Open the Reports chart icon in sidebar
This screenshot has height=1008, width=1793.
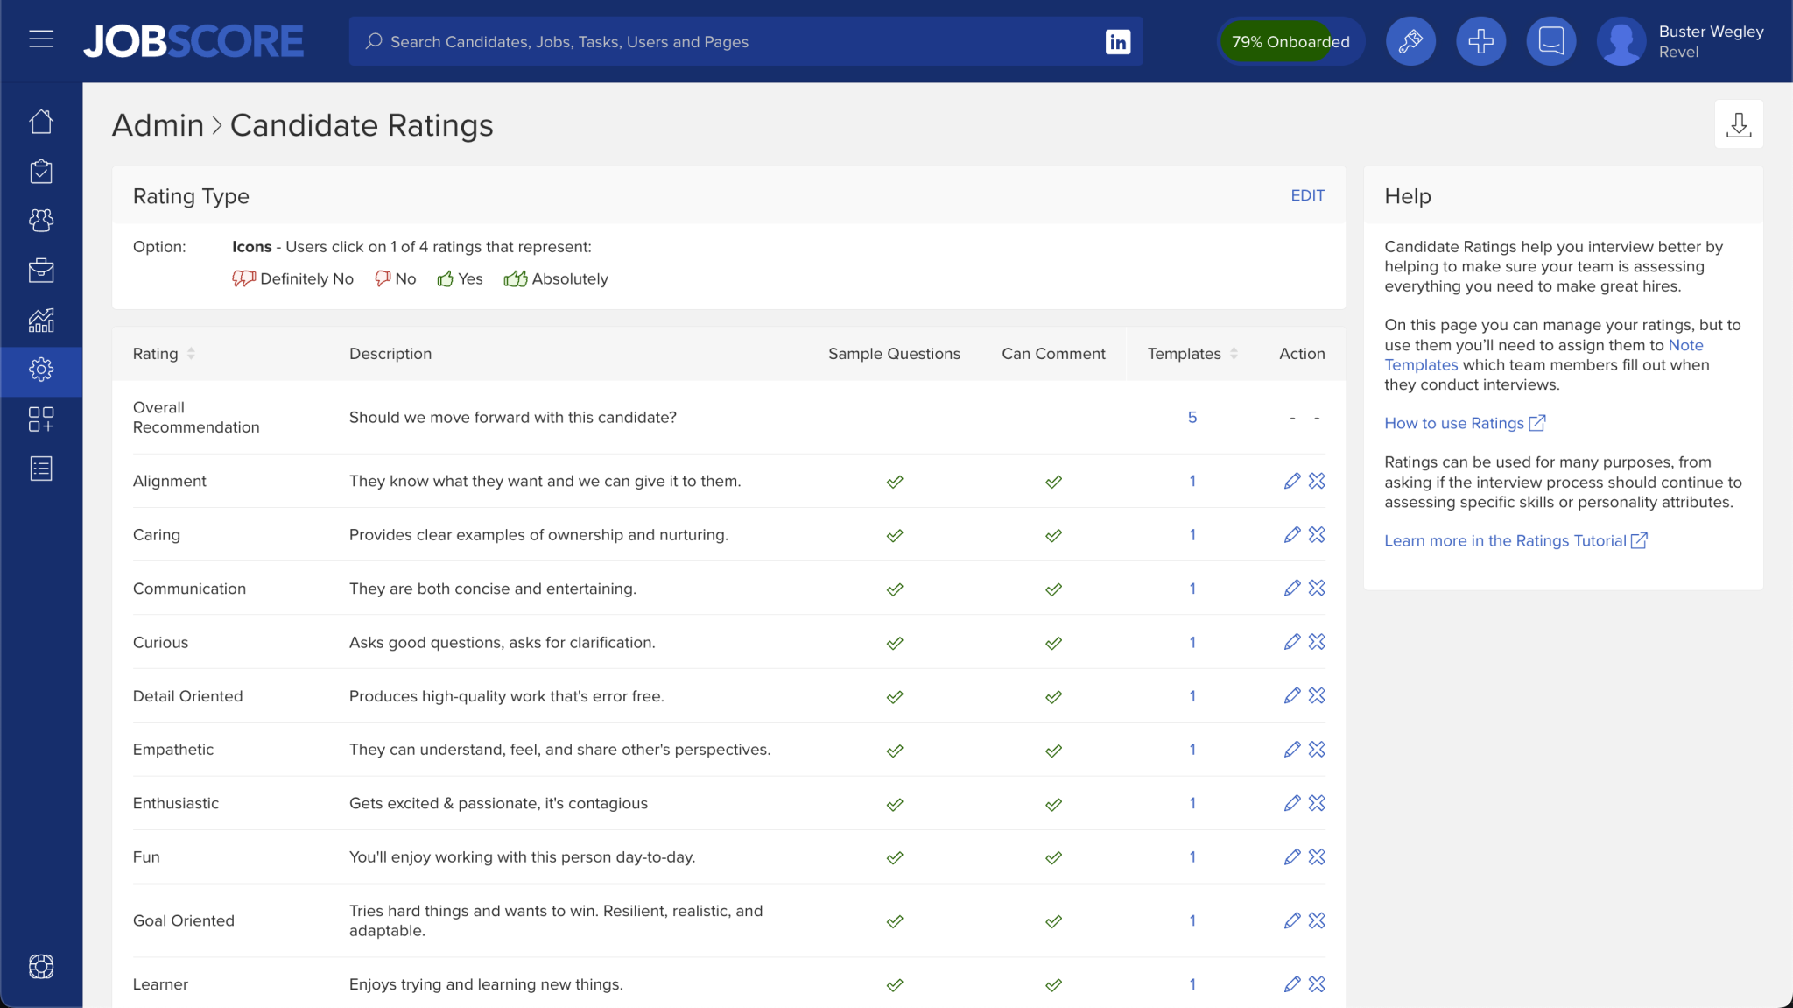40,321
